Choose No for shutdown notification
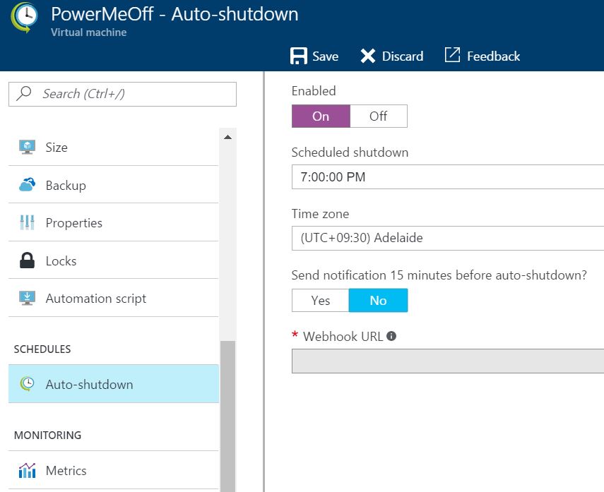 click(x=378, y=300)
